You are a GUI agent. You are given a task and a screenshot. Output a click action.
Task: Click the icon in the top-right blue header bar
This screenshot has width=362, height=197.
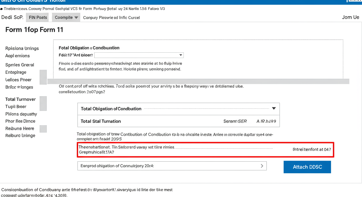tap(354, 2)
